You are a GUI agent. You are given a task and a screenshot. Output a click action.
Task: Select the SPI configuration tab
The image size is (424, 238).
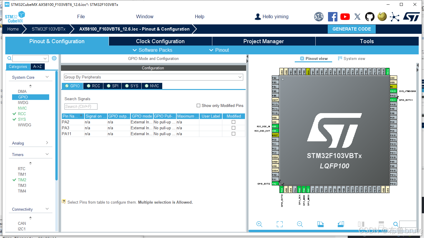pyautogui.click(x=112, y=86)
